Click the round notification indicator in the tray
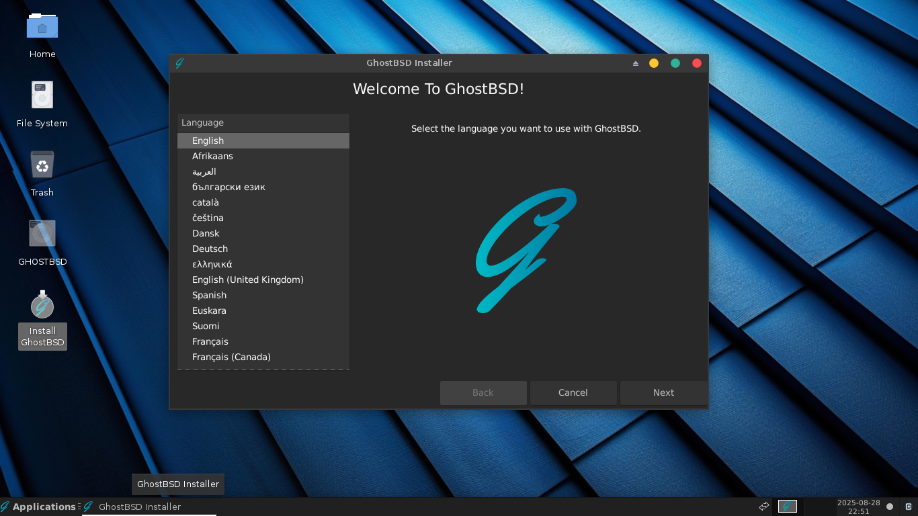 pos(890,507)
